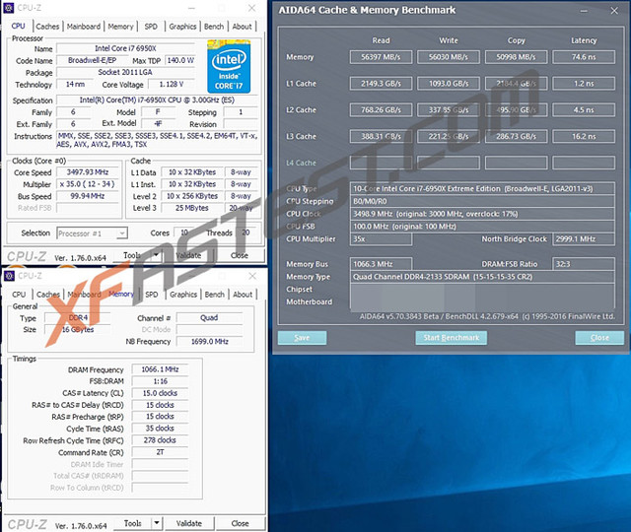
Task: Click the processor Name field Intel Core i7 6950X
Action: 125,48
